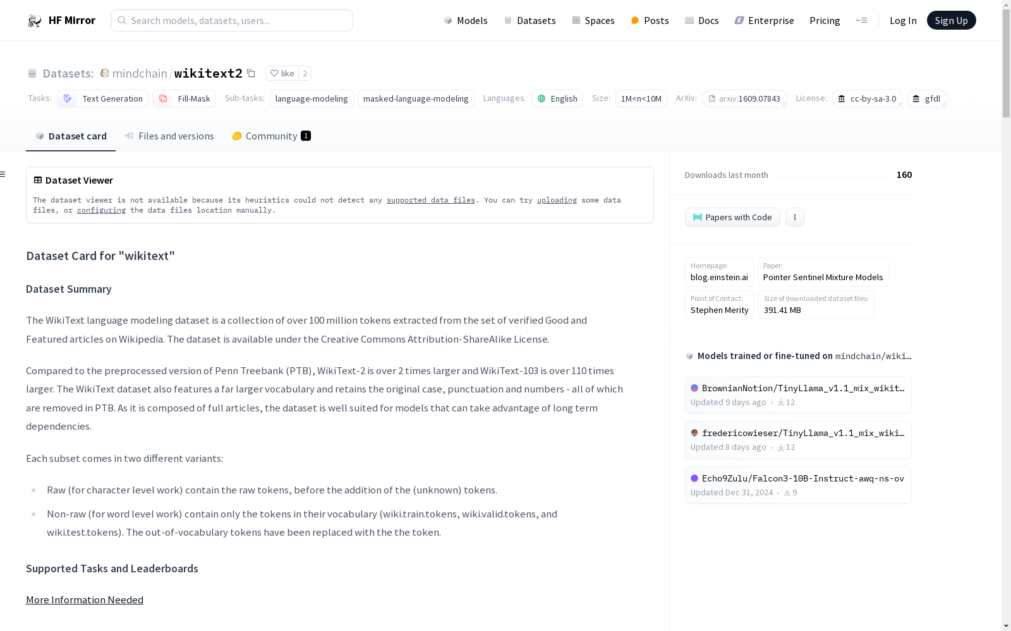
Task: Select the masked-language-modeling sub-task tag
Action: pos(416,98)
